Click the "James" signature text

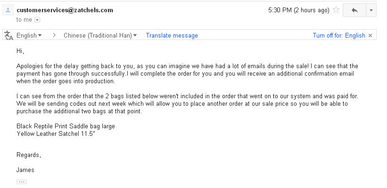pos(25,170)
